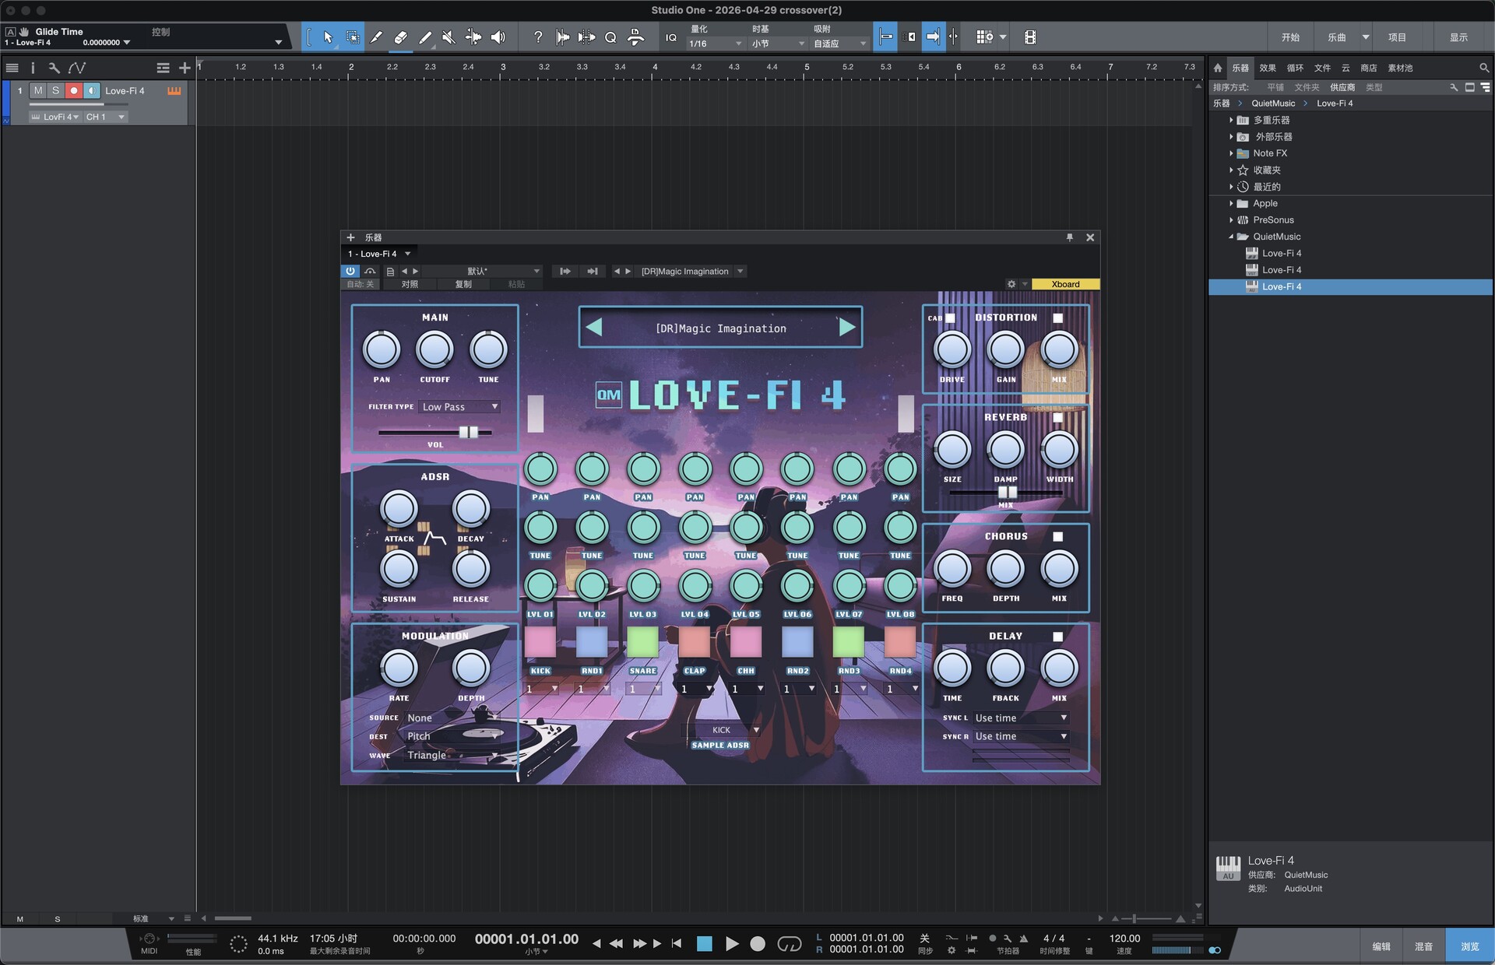Open plugin settings gear icon
This screenshot has width=1495, height=965.
1011,284
